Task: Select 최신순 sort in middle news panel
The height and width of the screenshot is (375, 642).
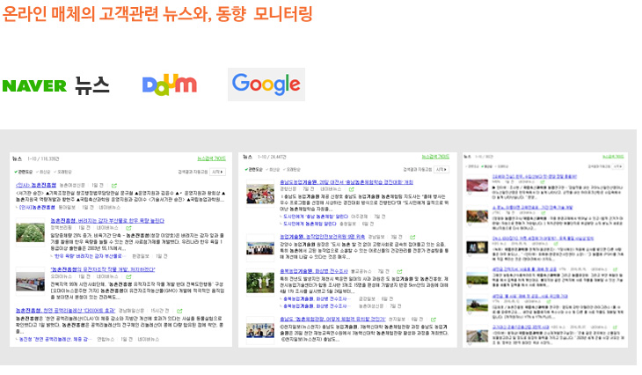Action: [x=274, y=169]
